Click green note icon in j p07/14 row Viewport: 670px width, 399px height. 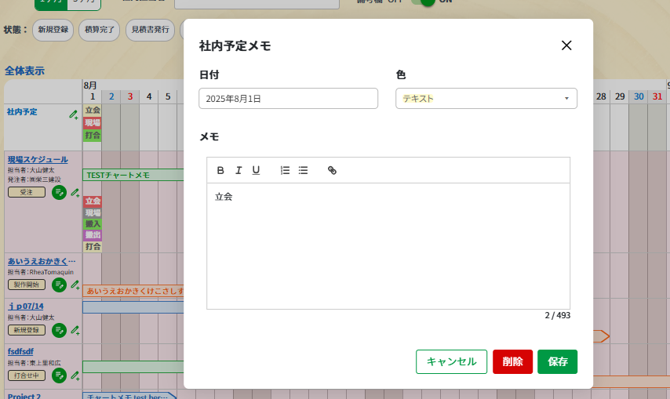[59, 330]
